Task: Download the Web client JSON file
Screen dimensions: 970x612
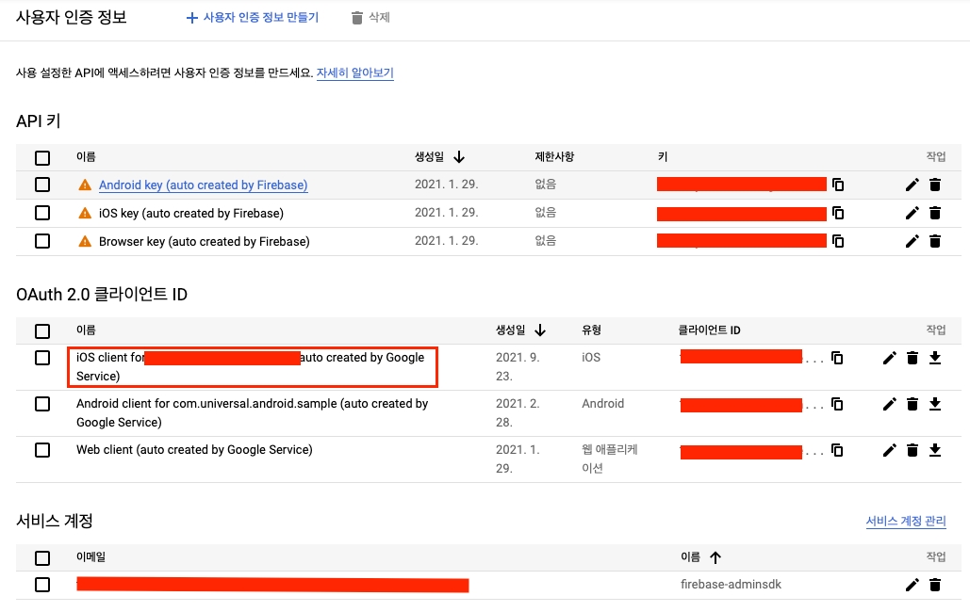Action: [935, 450]
